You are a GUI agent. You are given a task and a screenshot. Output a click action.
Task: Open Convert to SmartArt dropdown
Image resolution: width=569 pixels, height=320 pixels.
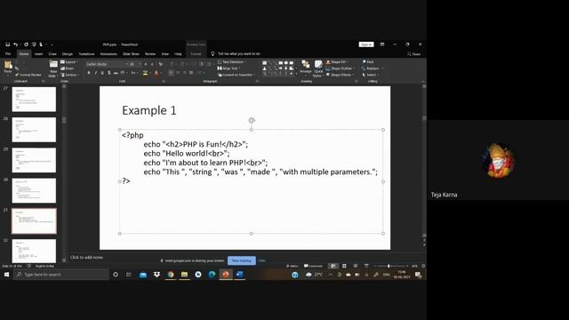(x=236, y=75)
